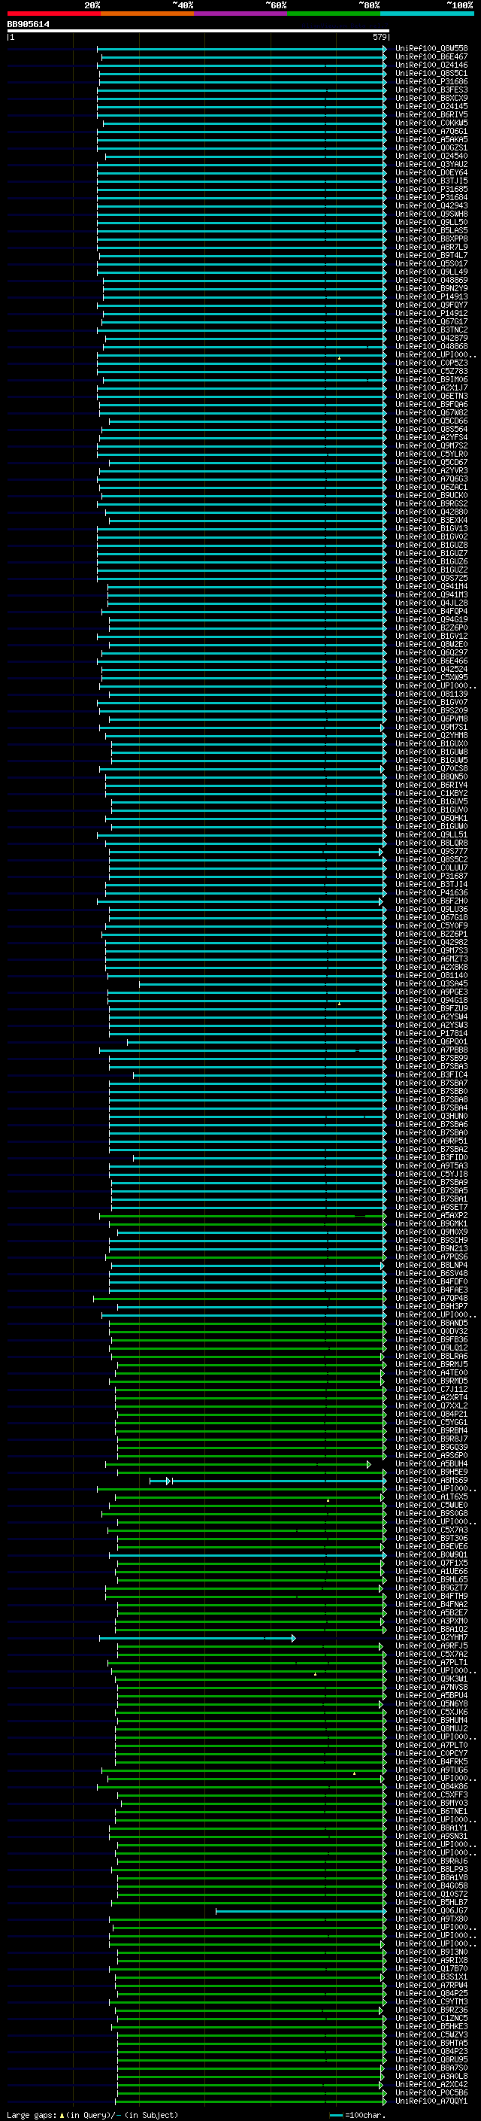The width and height of the screenshot is (481, 2121).
Task: Select hit label UniRef100_B3FID0
Action: coord(431,1158)
